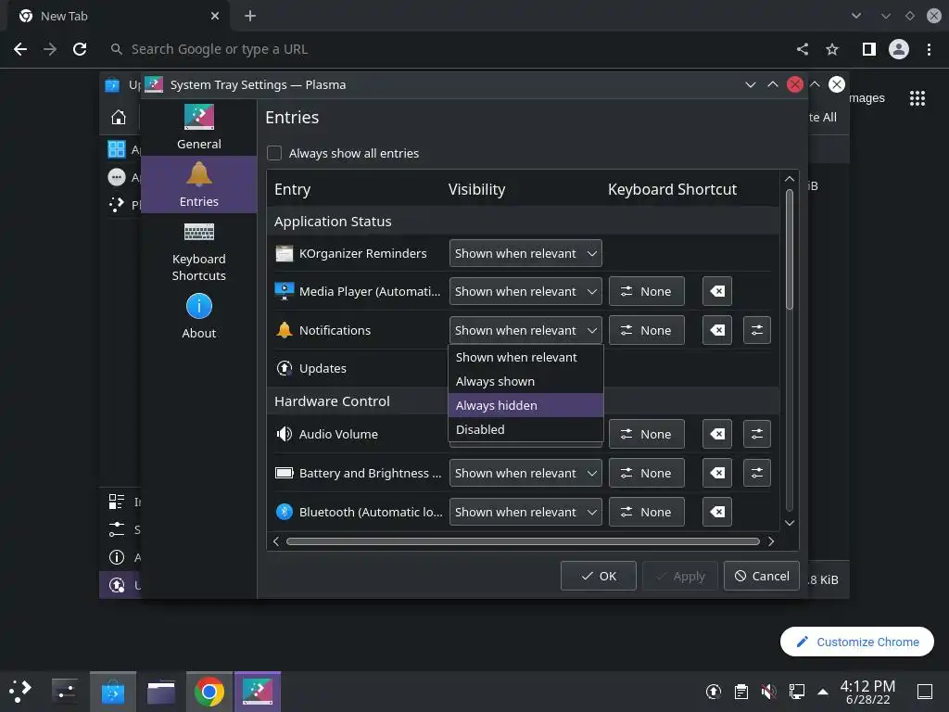Open clipboard tray icon
This screenshot has width=949, height=712.
pos(741,692)
